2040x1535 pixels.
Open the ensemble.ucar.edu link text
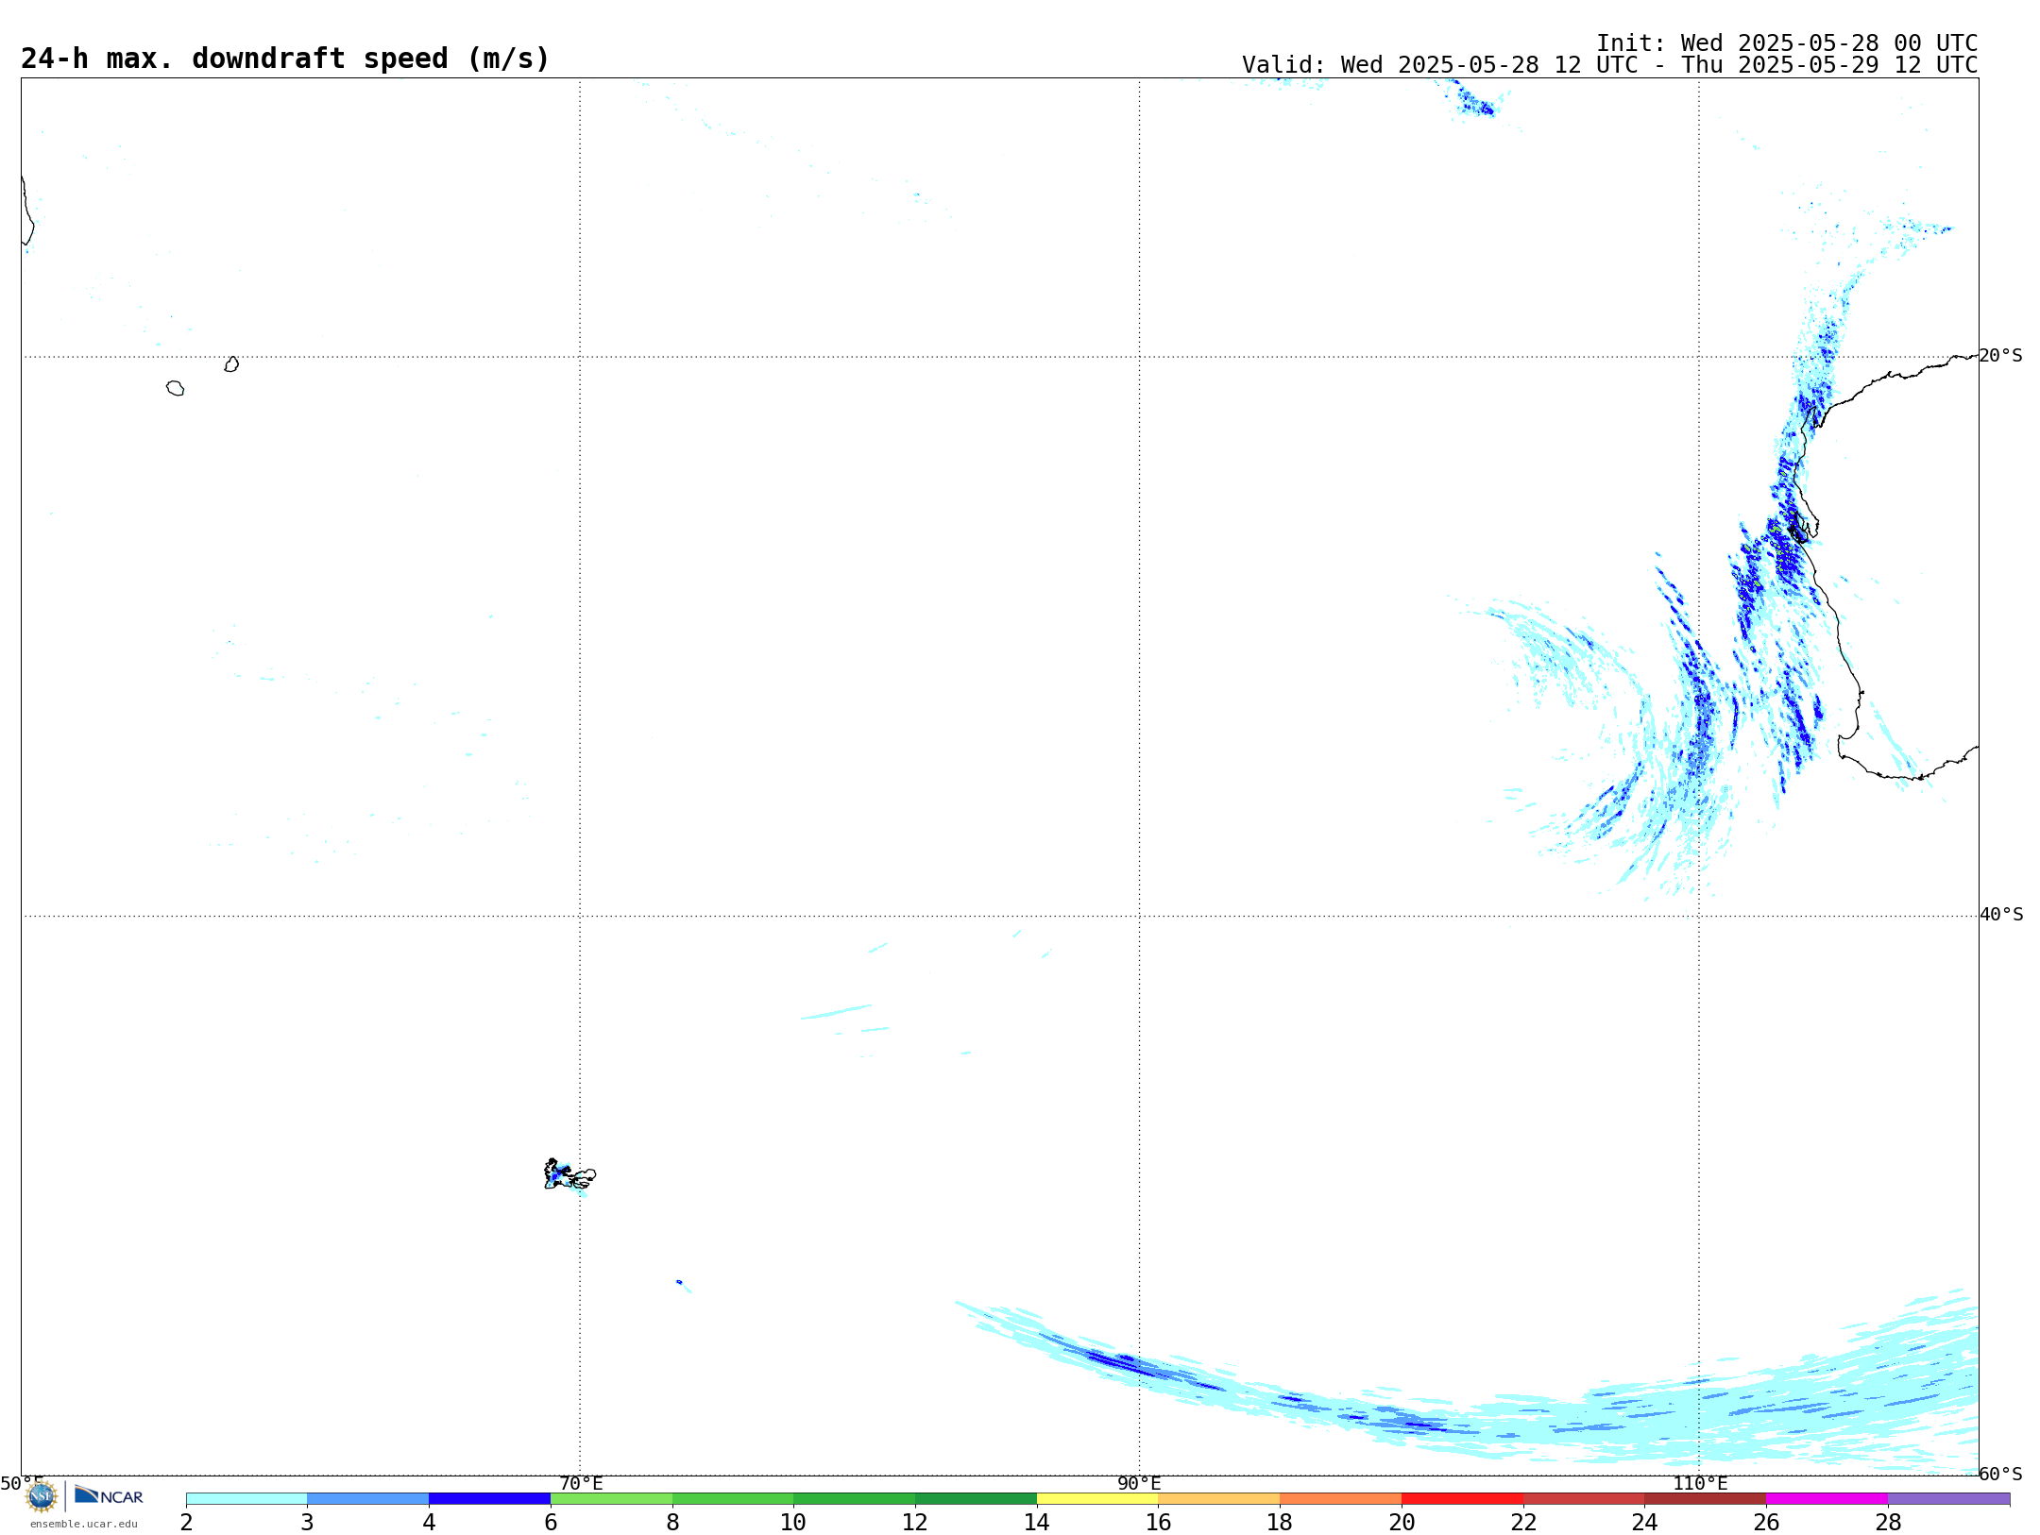click(84, 1524)
